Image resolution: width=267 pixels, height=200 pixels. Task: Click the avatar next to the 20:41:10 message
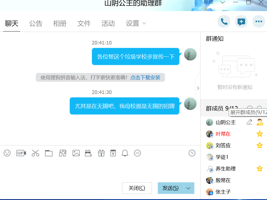190,54
